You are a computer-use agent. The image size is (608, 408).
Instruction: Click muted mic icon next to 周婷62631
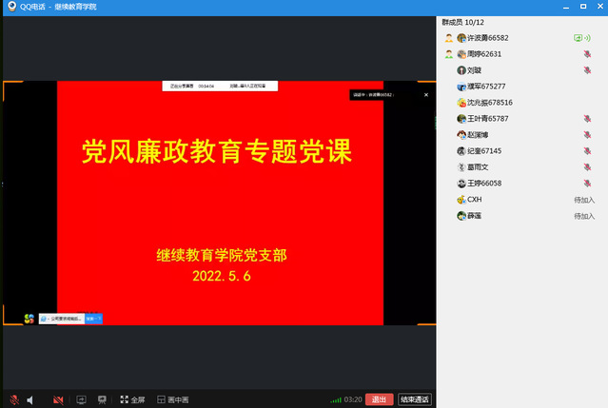tap(587, 54)
